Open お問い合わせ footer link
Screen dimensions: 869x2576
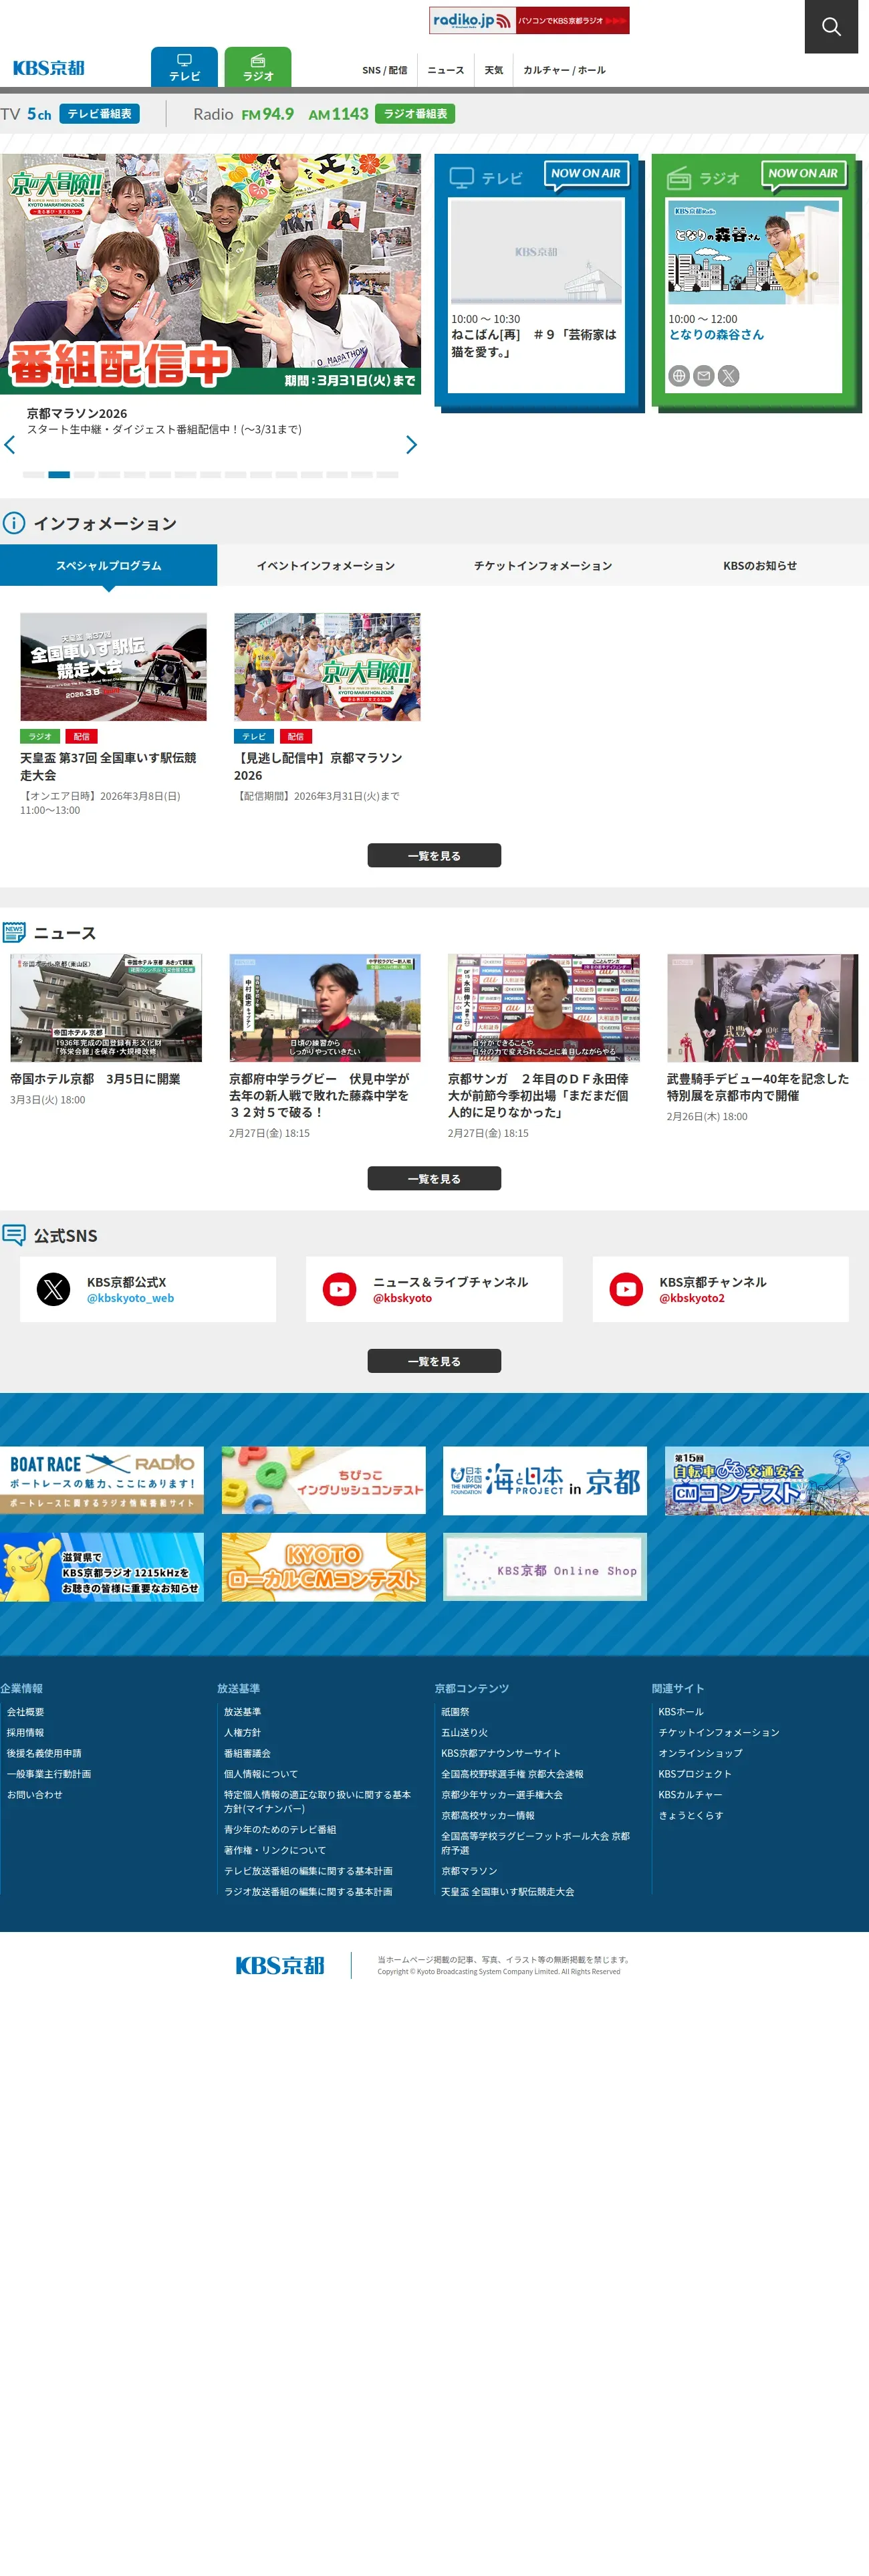pos(35,1795)
